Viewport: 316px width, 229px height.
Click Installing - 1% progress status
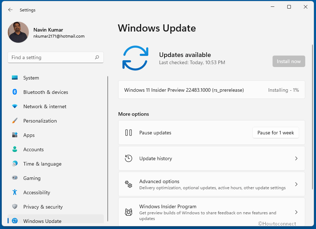[283, 90]
